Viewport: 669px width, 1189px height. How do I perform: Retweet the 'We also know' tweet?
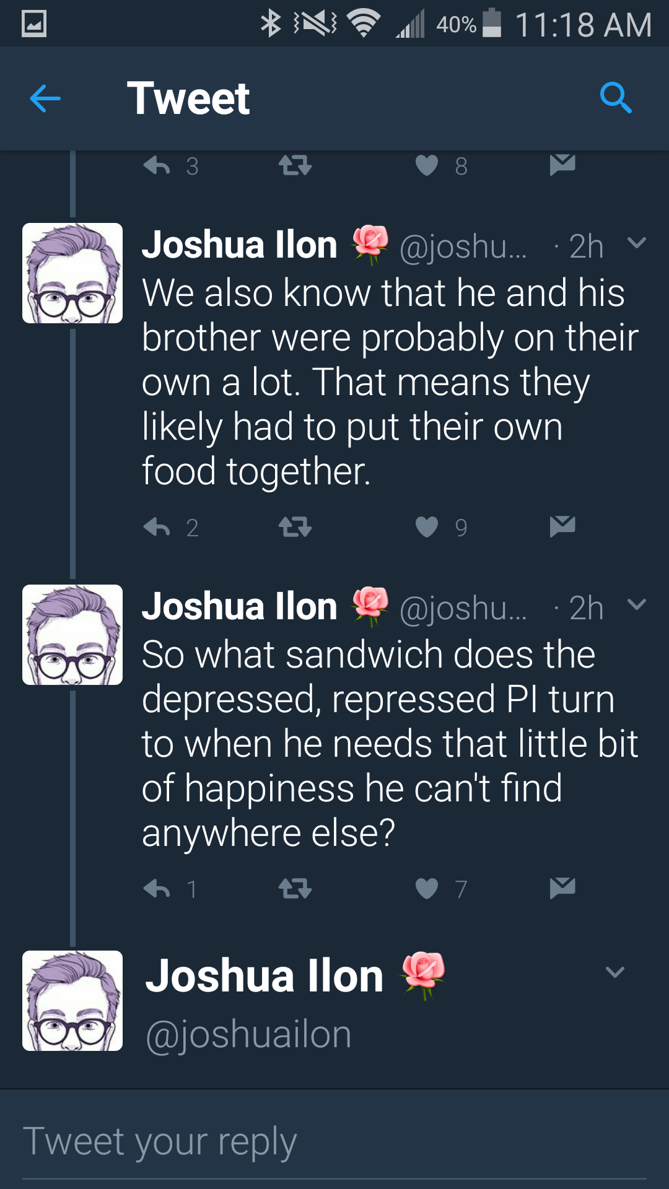click(295, 528)
